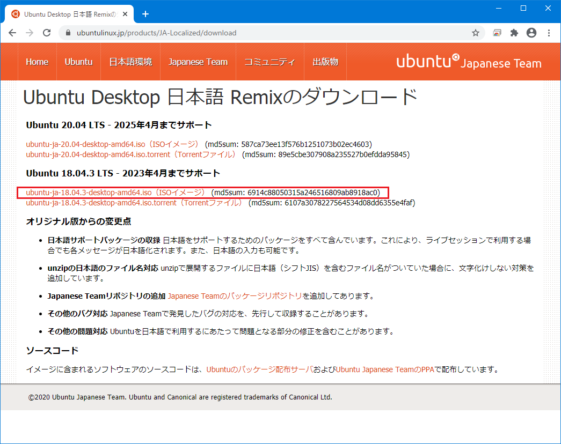Click the browser back arrow
This screenshot has width=561, height=444.
12,33
